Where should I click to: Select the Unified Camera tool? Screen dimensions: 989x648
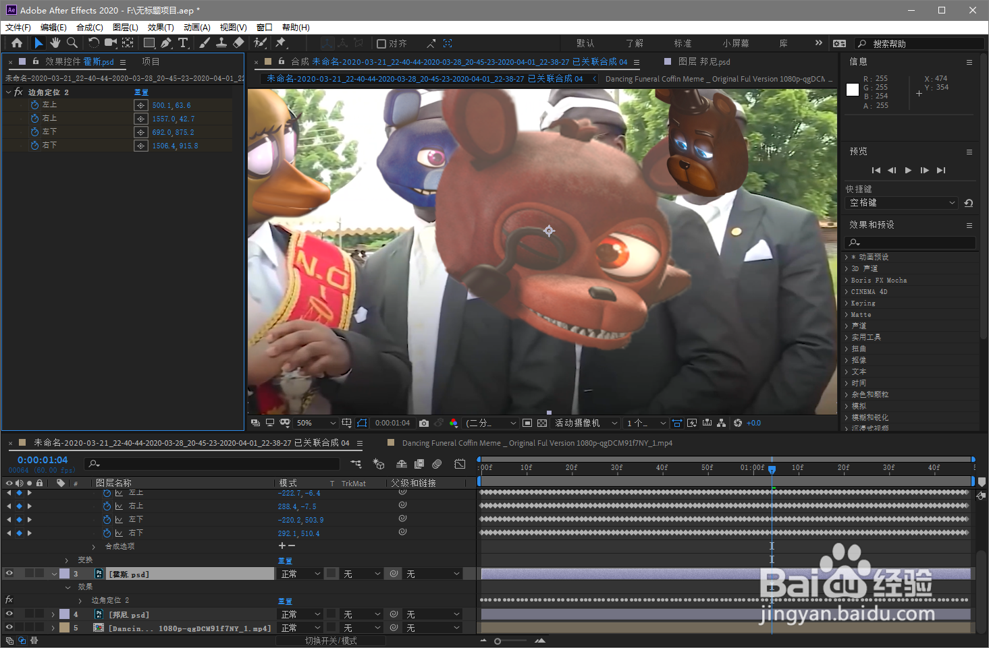[x=110, y=42]
